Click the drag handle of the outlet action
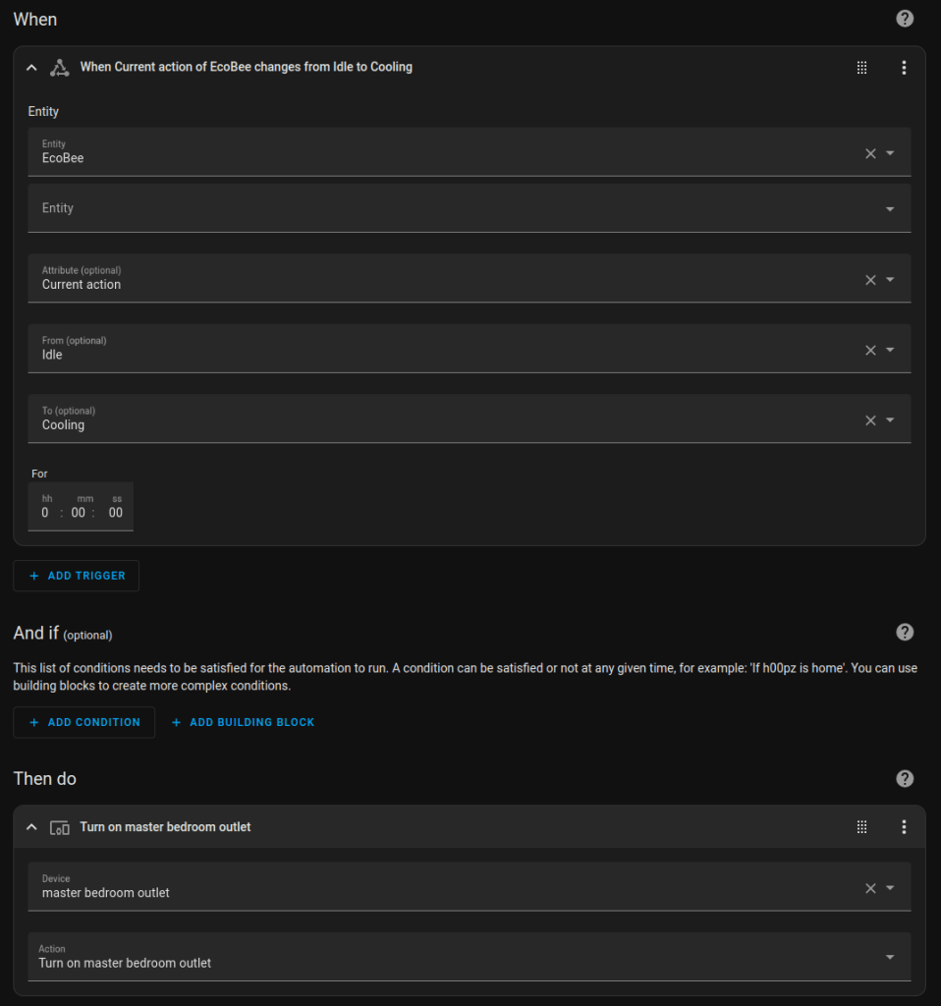Image resolution: width=941 pixels, height=1006 pixels. coord(861,827)
